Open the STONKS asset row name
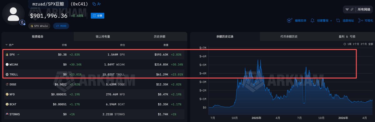This screenshot has height=122, width=375. [15, 114]
